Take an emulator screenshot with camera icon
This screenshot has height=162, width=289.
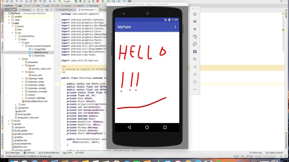pos(195,52)
